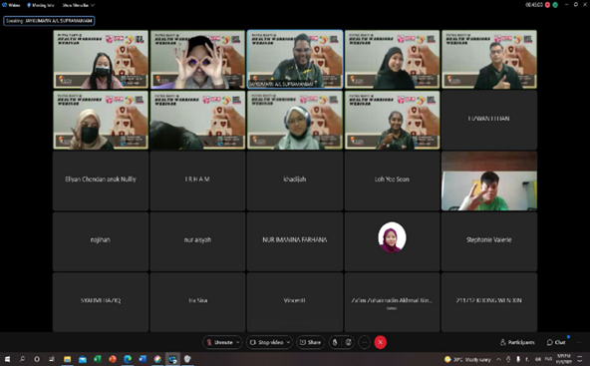590x366 pixels.
Task: Expand audio options arrow beside Unmute
Action: point(238,342)
